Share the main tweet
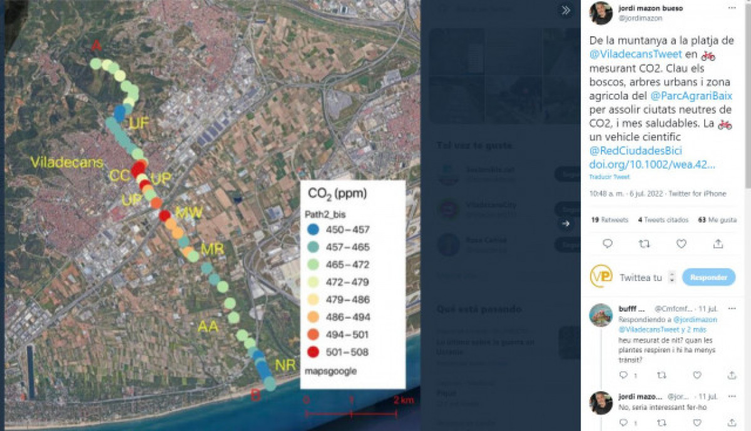Image resolution: width=751 pixels, height=431 pixels. [718, 244]
